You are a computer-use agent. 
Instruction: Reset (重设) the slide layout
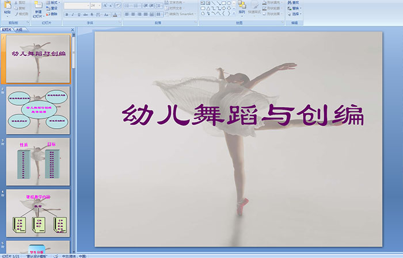click(52, 8)
